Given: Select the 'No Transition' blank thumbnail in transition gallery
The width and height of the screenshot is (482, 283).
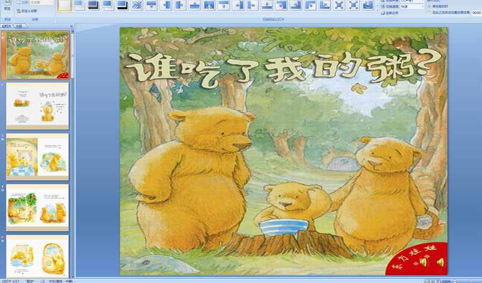Looking at the screenshot, I should 64,5.
